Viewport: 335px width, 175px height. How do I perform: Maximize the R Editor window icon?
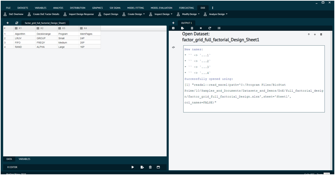coord(158,167)
